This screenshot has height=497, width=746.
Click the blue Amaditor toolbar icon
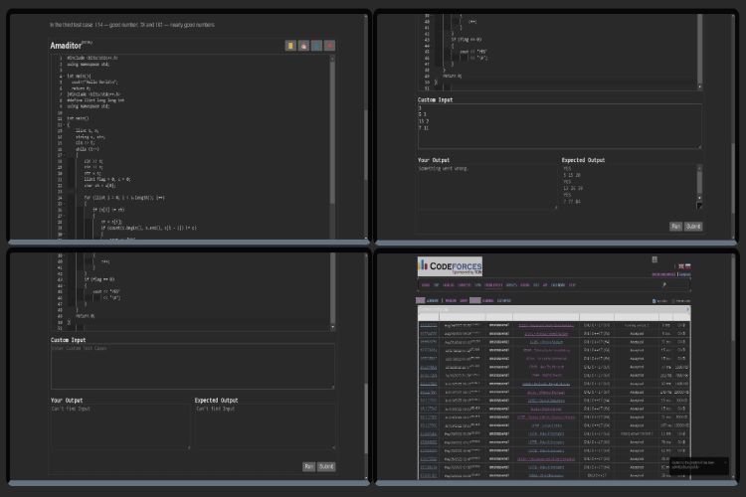[x=316, y=45]
